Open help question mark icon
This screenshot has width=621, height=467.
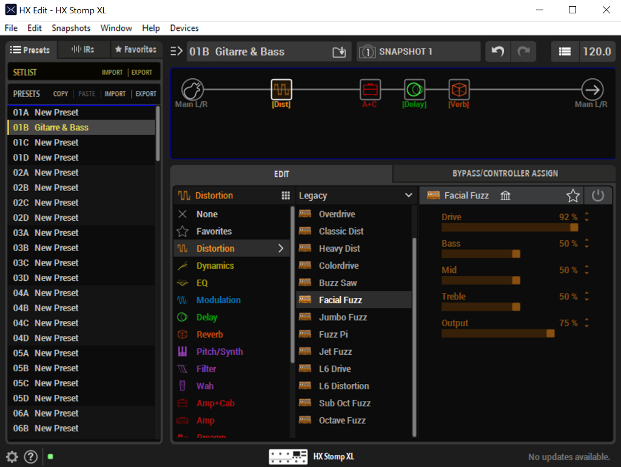click(x=30, y=457)
